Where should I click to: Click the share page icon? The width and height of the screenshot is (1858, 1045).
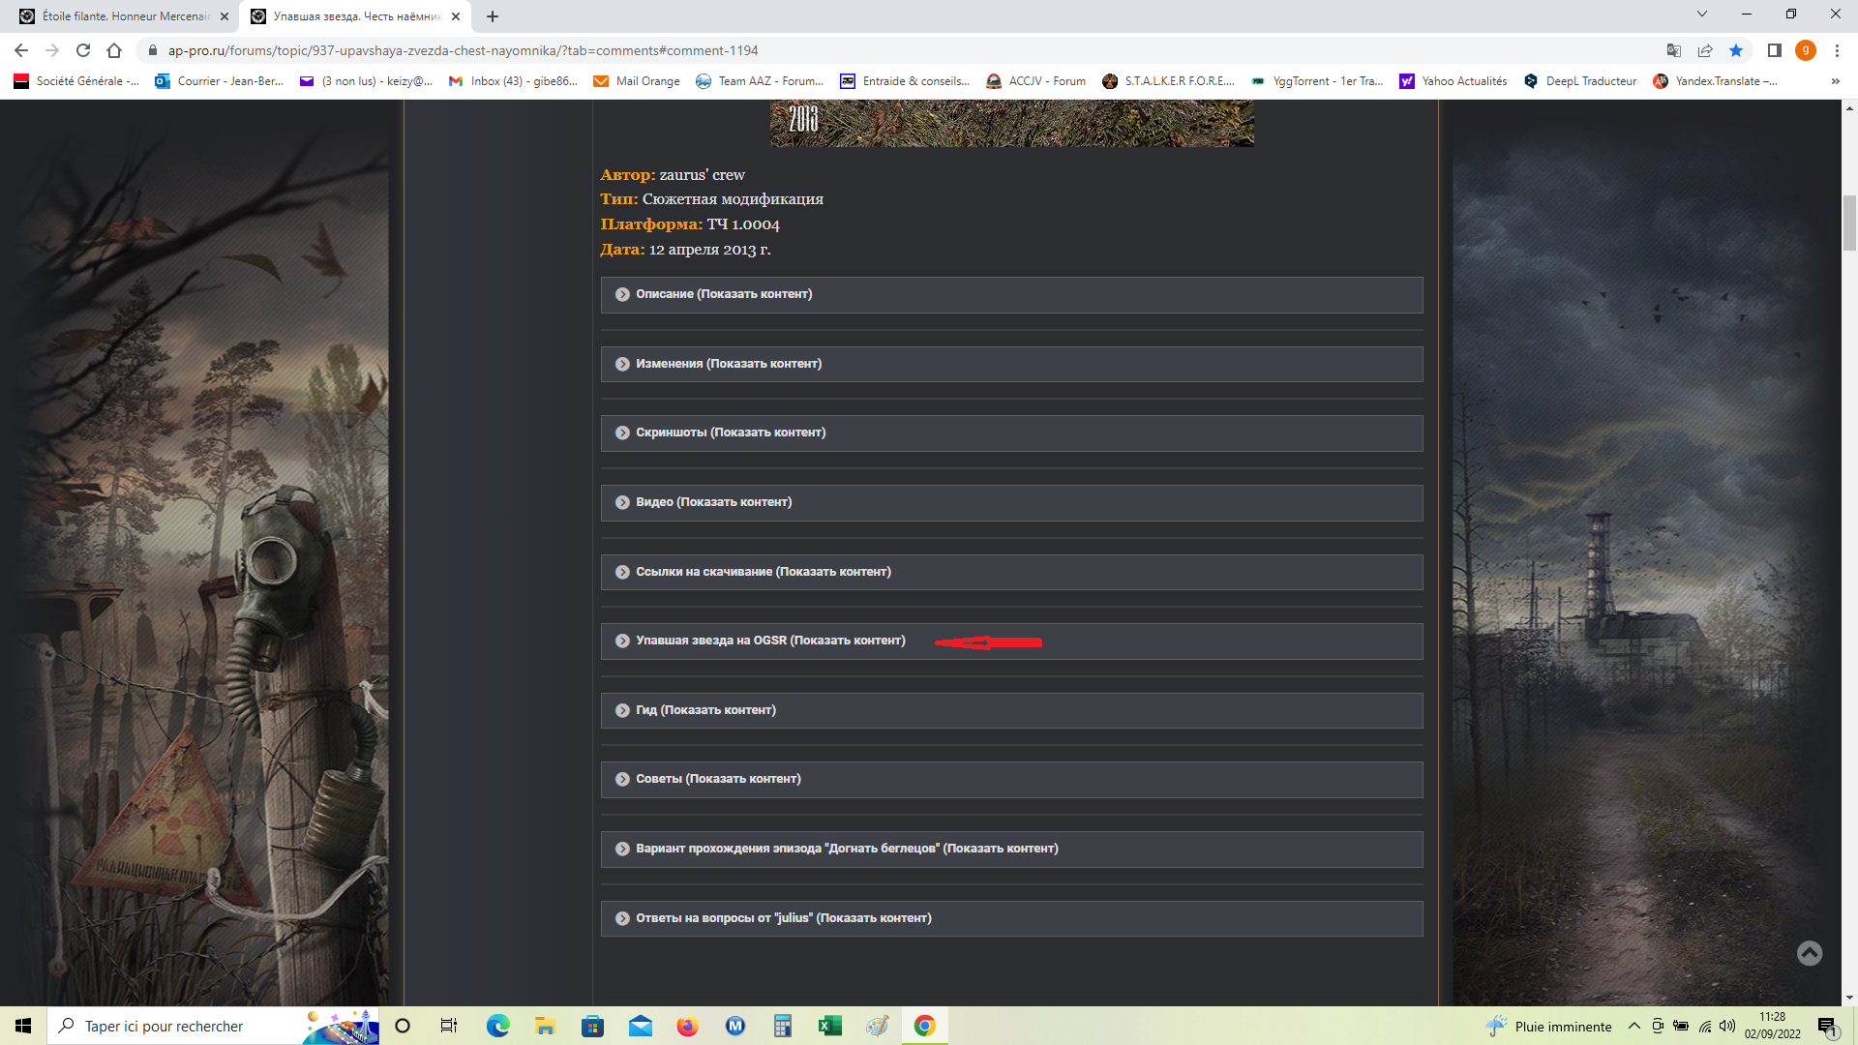(x=1705, y=50)
